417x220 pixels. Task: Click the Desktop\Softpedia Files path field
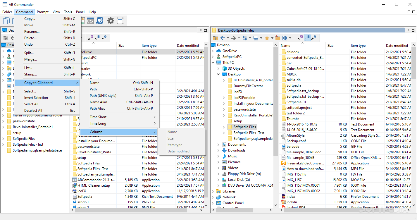(311, 30)
